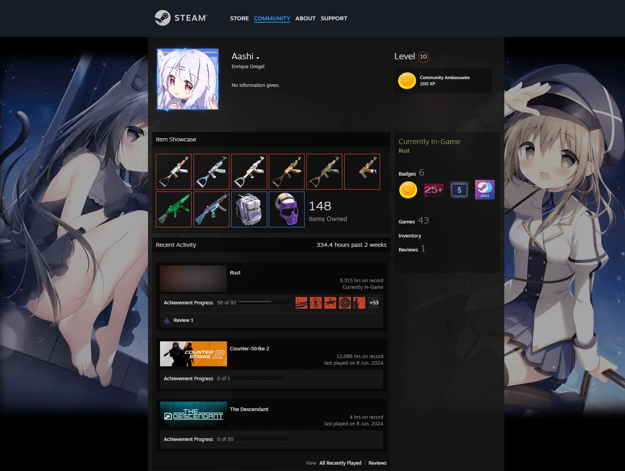
Task: Show the +53 more Rust achievements
Action: [374, 303]
